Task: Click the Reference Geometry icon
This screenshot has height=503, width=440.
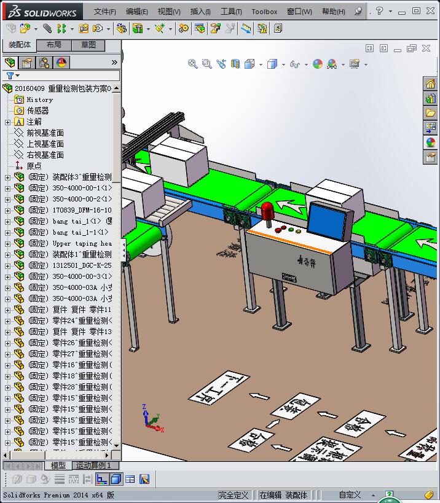Action: point(160,28)
